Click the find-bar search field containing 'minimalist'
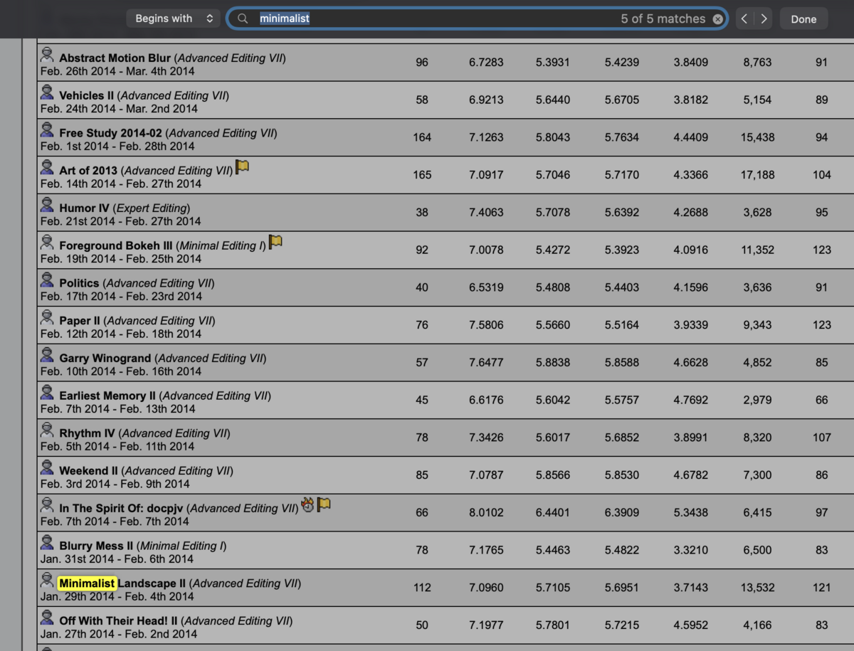The image size is (854, 651). coord(477,18)
